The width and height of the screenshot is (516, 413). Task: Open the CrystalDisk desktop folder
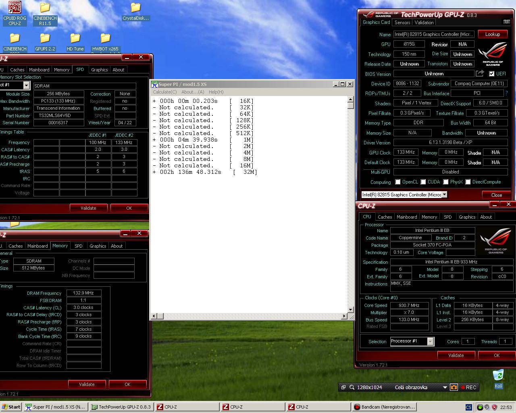(136, 11)
